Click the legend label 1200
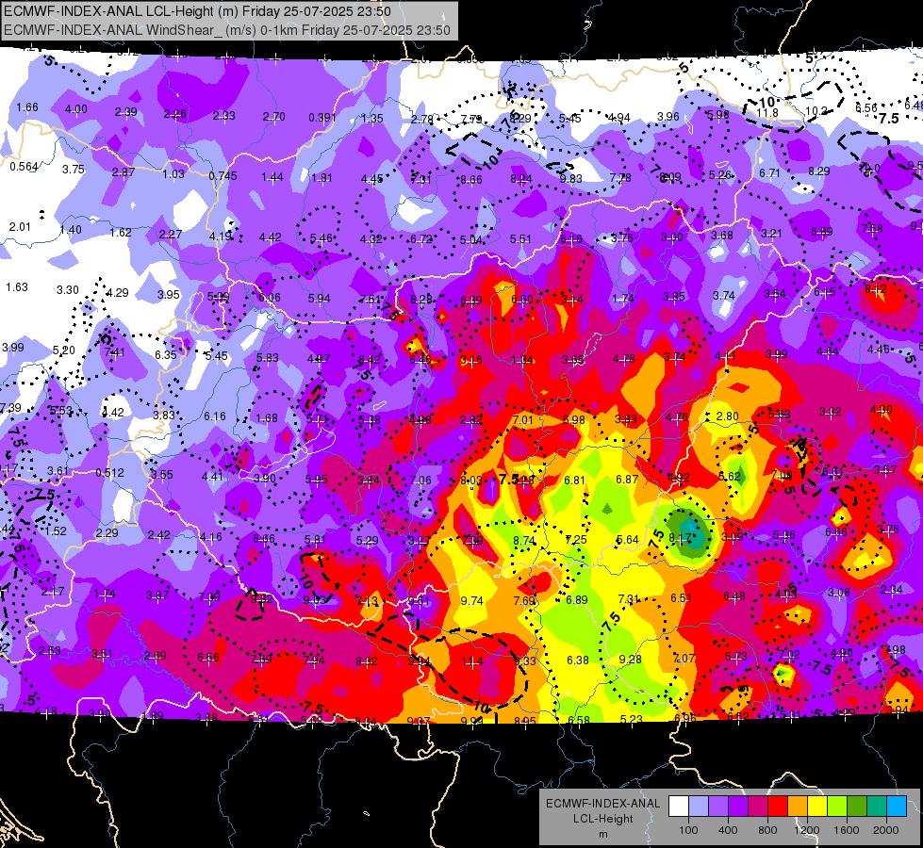Viewport: 923px width, 848px height. (806, 830)
